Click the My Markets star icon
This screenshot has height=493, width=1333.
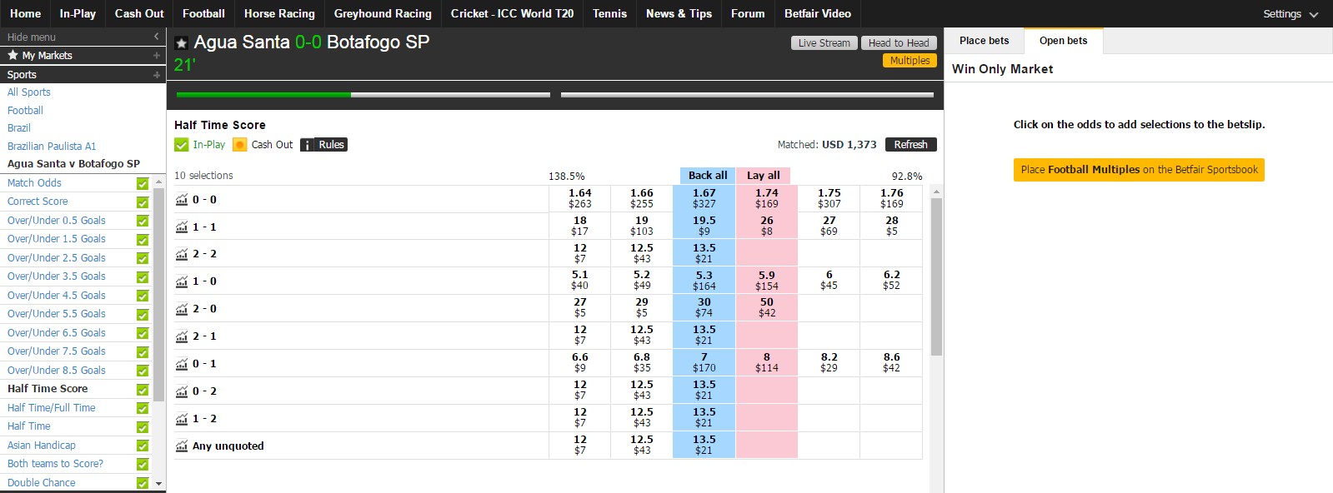tap(13, 55)
